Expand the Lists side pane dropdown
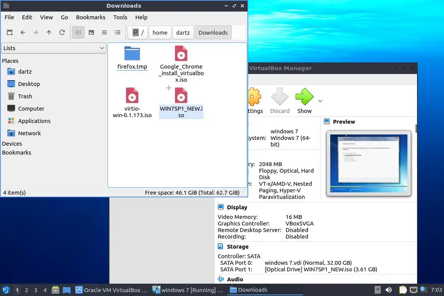Screen dimensions: 444x296 tap(54, 48)
